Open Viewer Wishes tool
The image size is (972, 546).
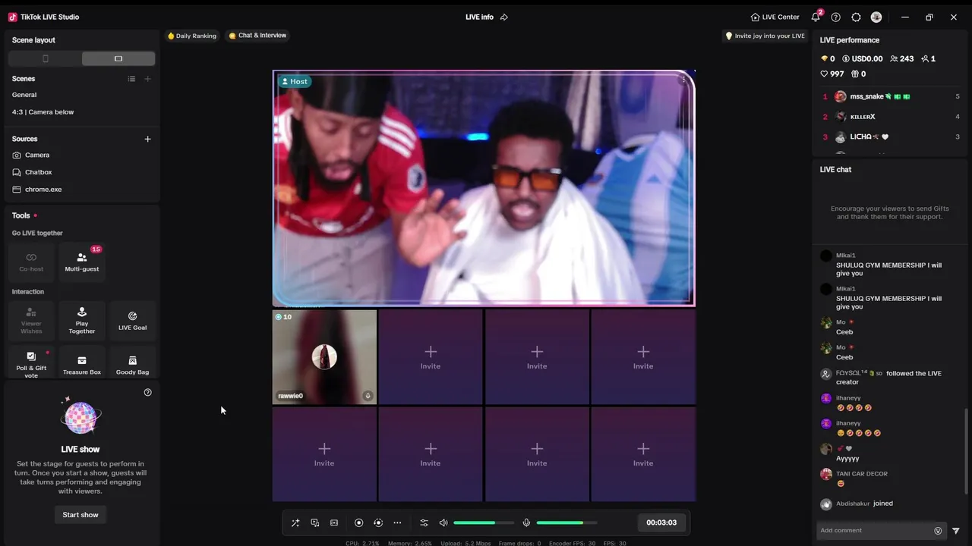(31, 320)
